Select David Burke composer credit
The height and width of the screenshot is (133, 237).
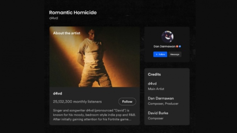[158, 116]
